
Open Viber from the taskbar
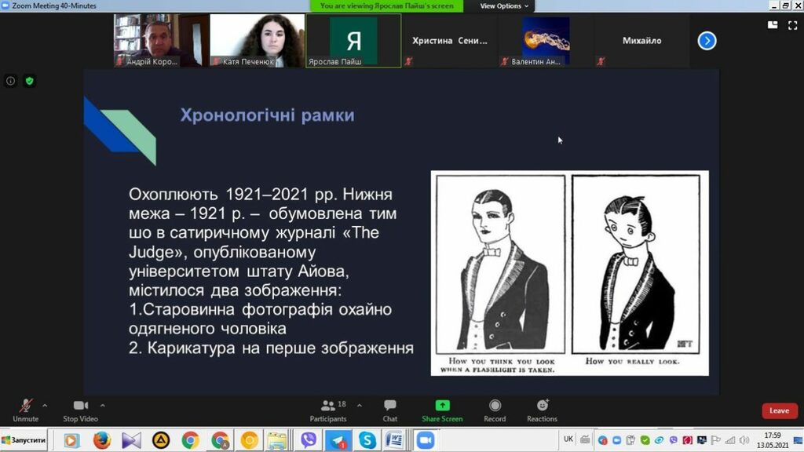[308, 441]
